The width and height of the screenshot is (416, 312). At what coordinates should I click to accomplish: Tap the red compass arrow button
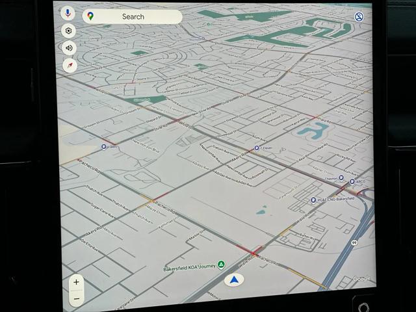(70, 66)
